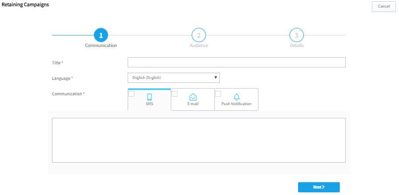Check the SMS checkbox
Screen dimensions: 399x195
click(x=131, y=94)
